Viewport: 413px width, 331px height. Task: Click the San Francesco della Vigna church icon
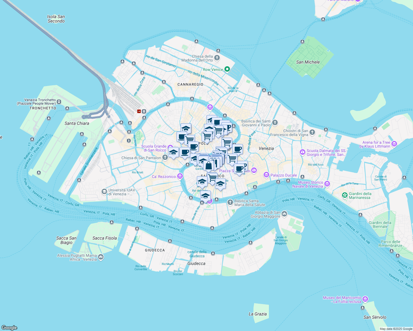click(312, 132)
